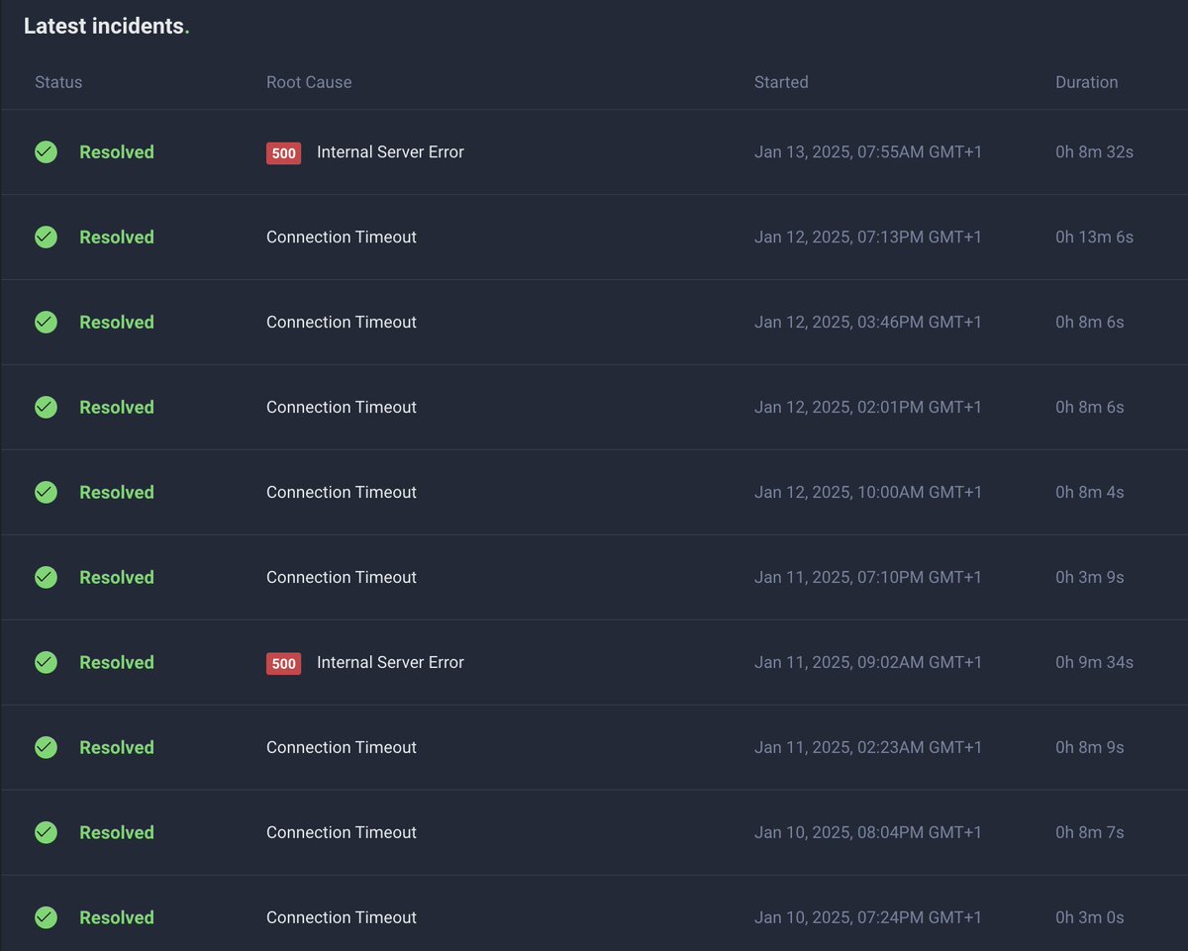Click the green check icon for Jan 10 08:04PM incident
This screenshot has width=1188, height=951.
pyautogui.click(x=46, y=832)
